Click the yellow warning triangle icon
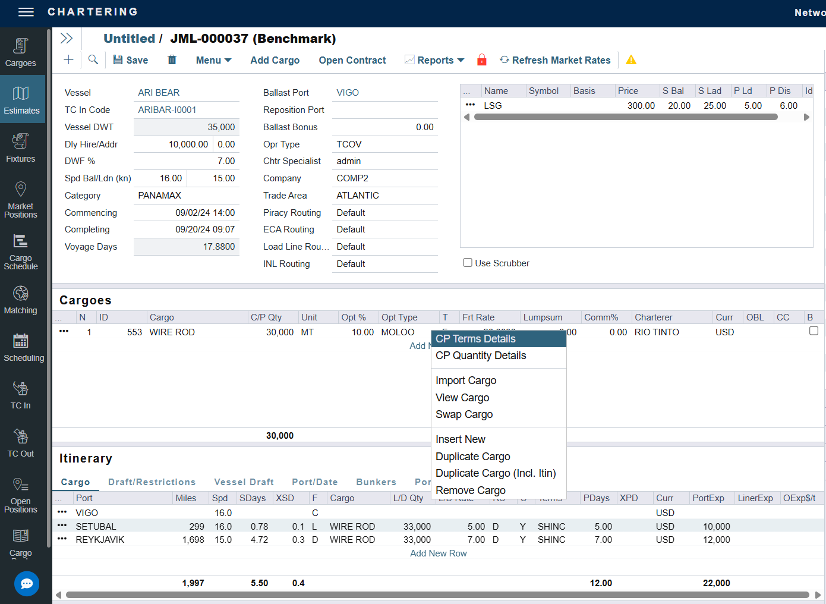Viewport: 826px width, 604px height. (631, 60)
